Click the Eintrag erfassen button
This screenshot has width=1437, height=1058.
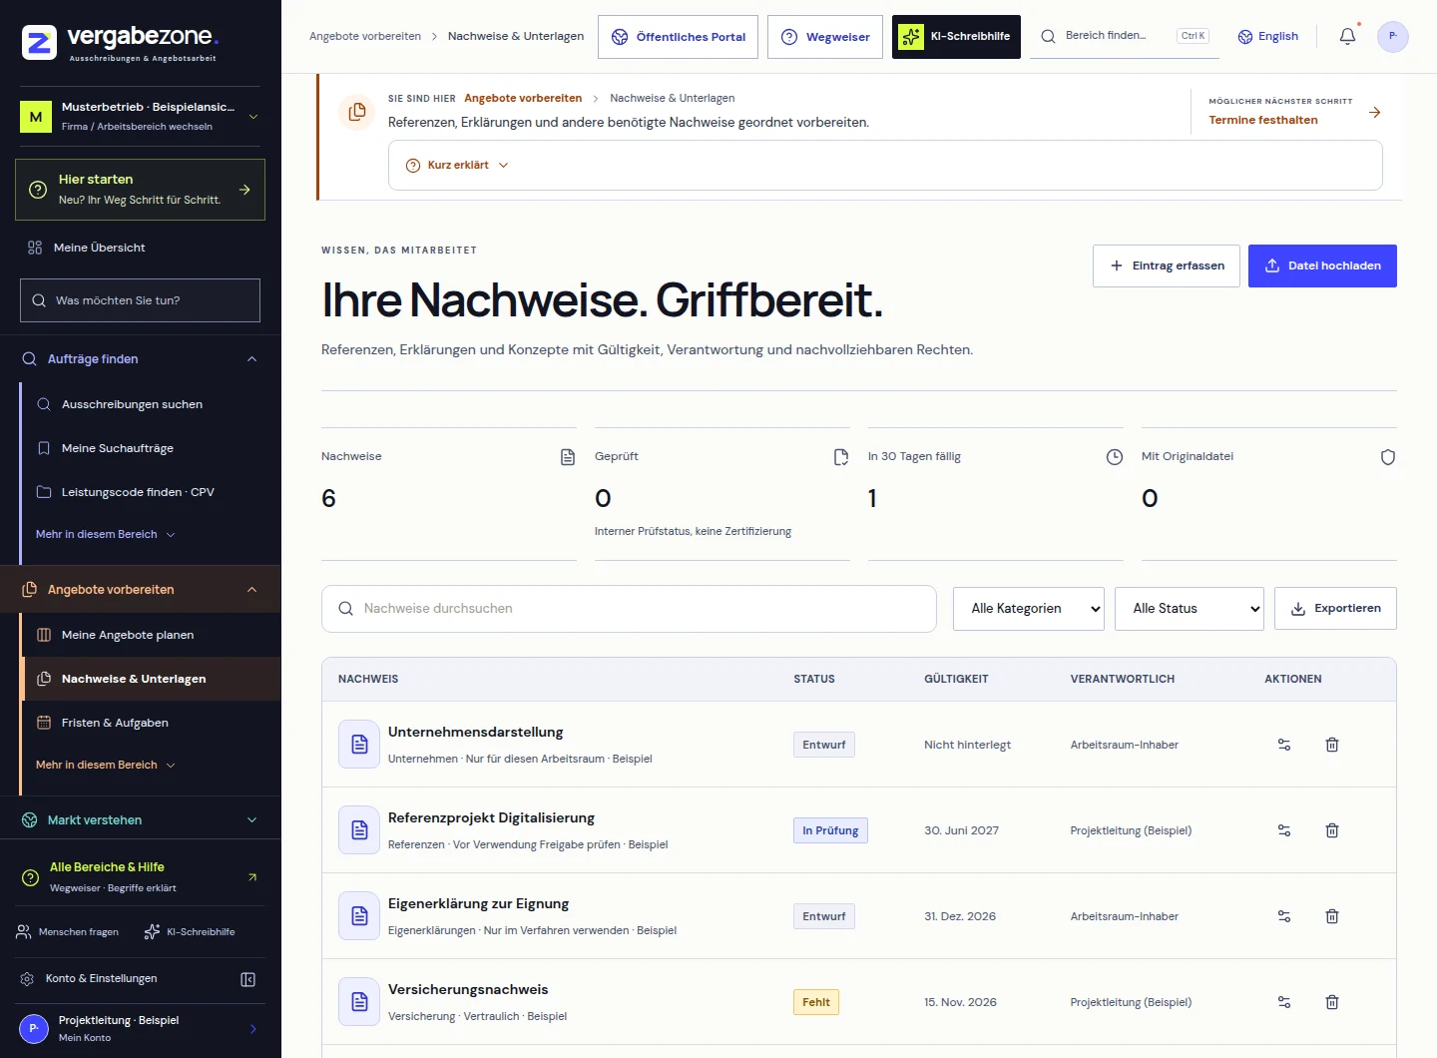[1166, 266]
